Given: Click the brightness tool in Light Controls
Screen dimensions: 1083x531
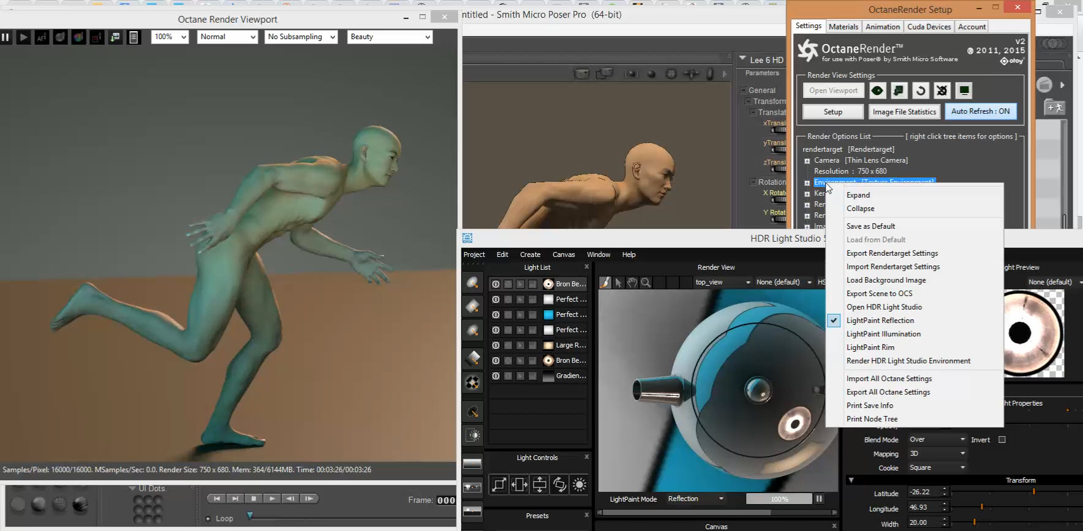Looking at the screenshot, I should 579,485.
